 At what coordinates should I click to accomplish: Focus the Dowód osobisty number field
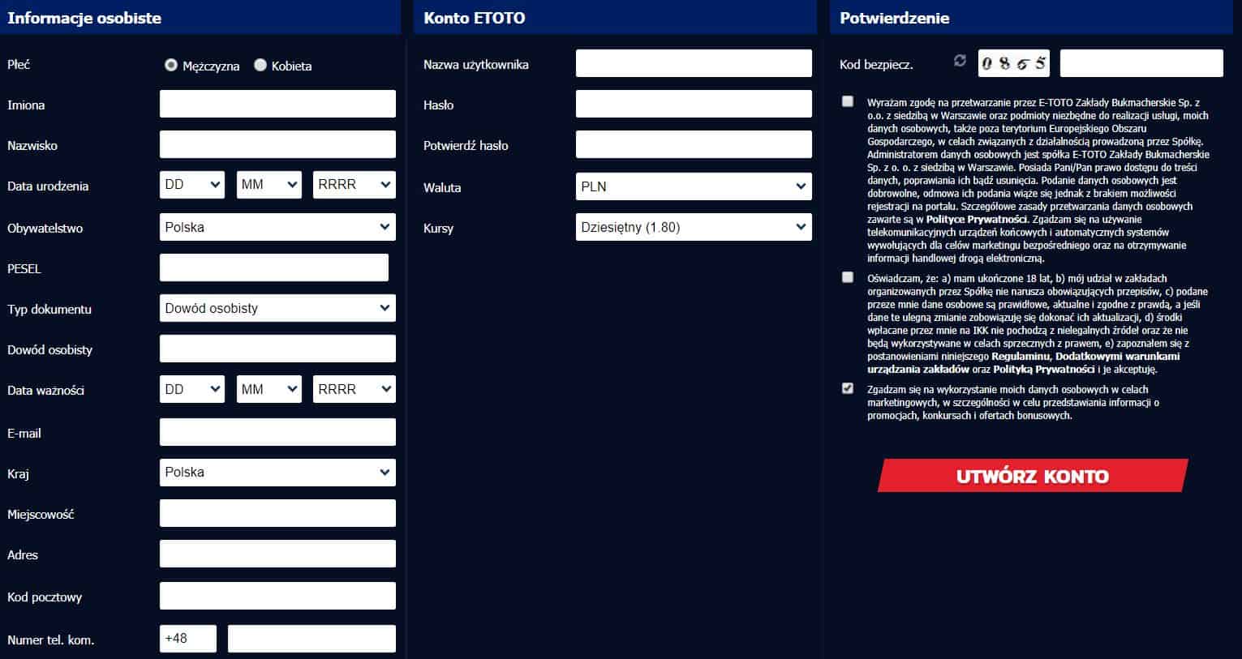[277, 349]
